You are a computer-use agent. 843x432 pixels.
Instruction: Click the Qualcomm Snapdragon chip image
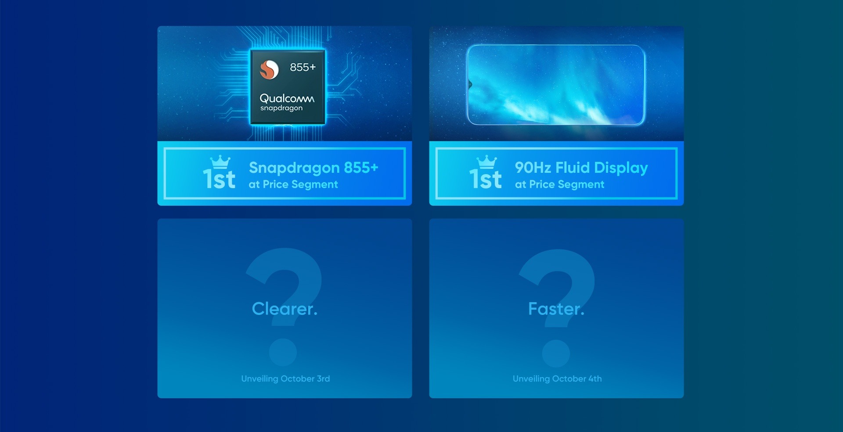[x=288, y=87]
